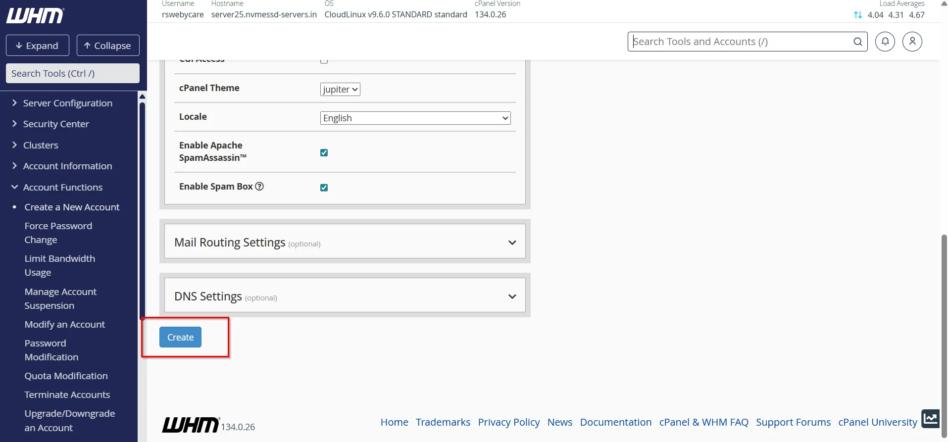Screen dimensions: 948x442
Task: Click cPanel version 134.0.26 in header
Action: click(x=491, y=14)
